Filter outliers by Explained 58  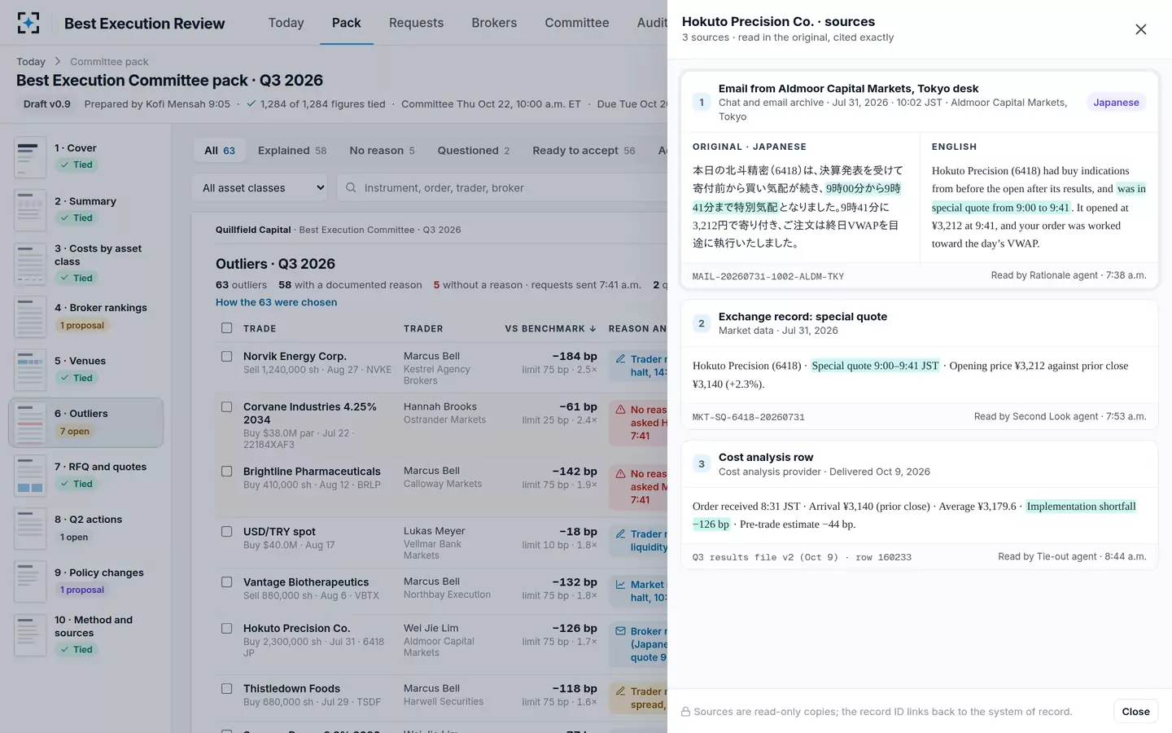point(292,151)
